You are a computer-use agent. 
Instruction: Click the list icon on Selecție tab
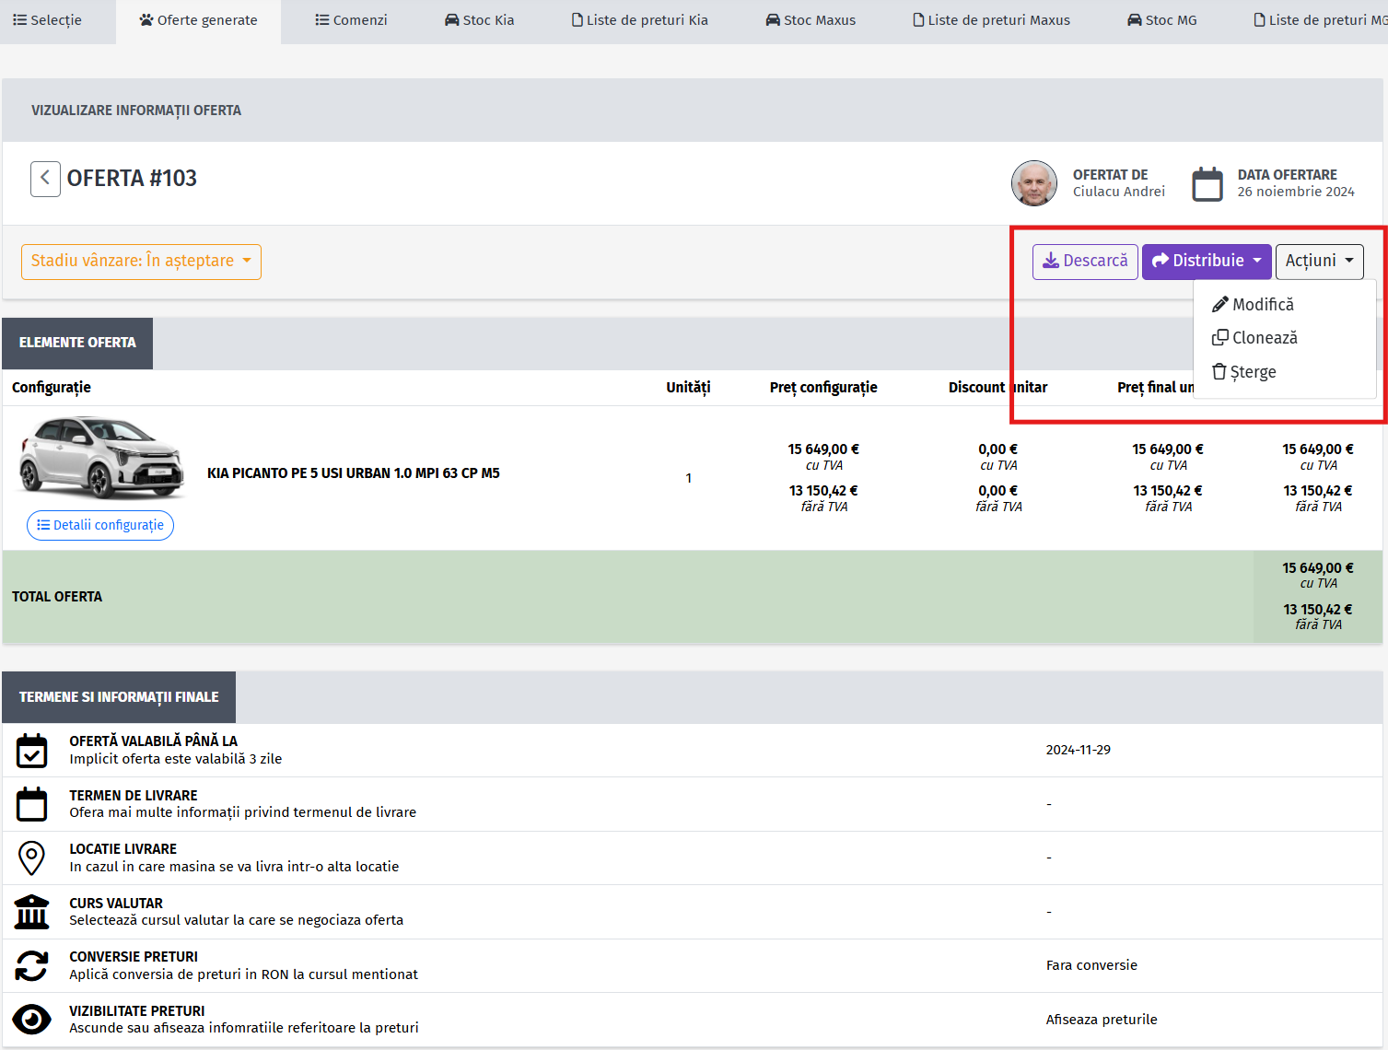click(19, 19)
